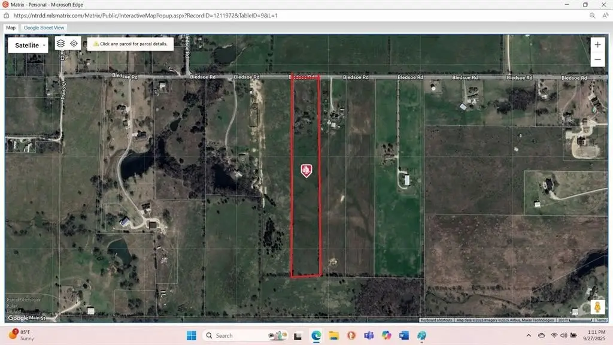Show hidden system tray icons chevron

click(528, 335)
